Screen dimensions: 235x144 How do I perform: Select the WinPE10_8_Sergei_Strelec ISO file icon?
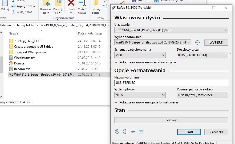coord(11,75)
